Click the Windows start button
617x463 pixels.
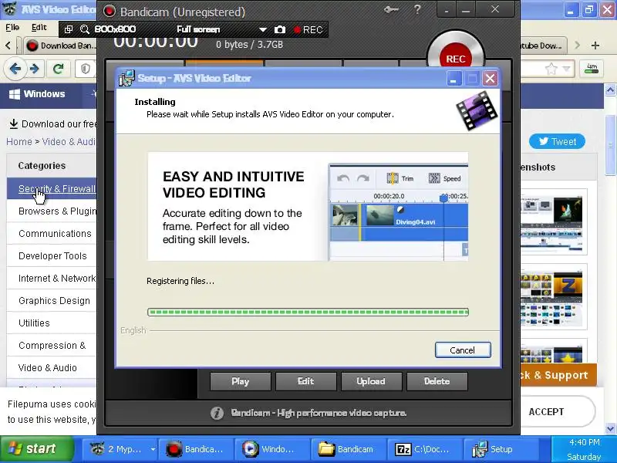click(x=36, y=449)
